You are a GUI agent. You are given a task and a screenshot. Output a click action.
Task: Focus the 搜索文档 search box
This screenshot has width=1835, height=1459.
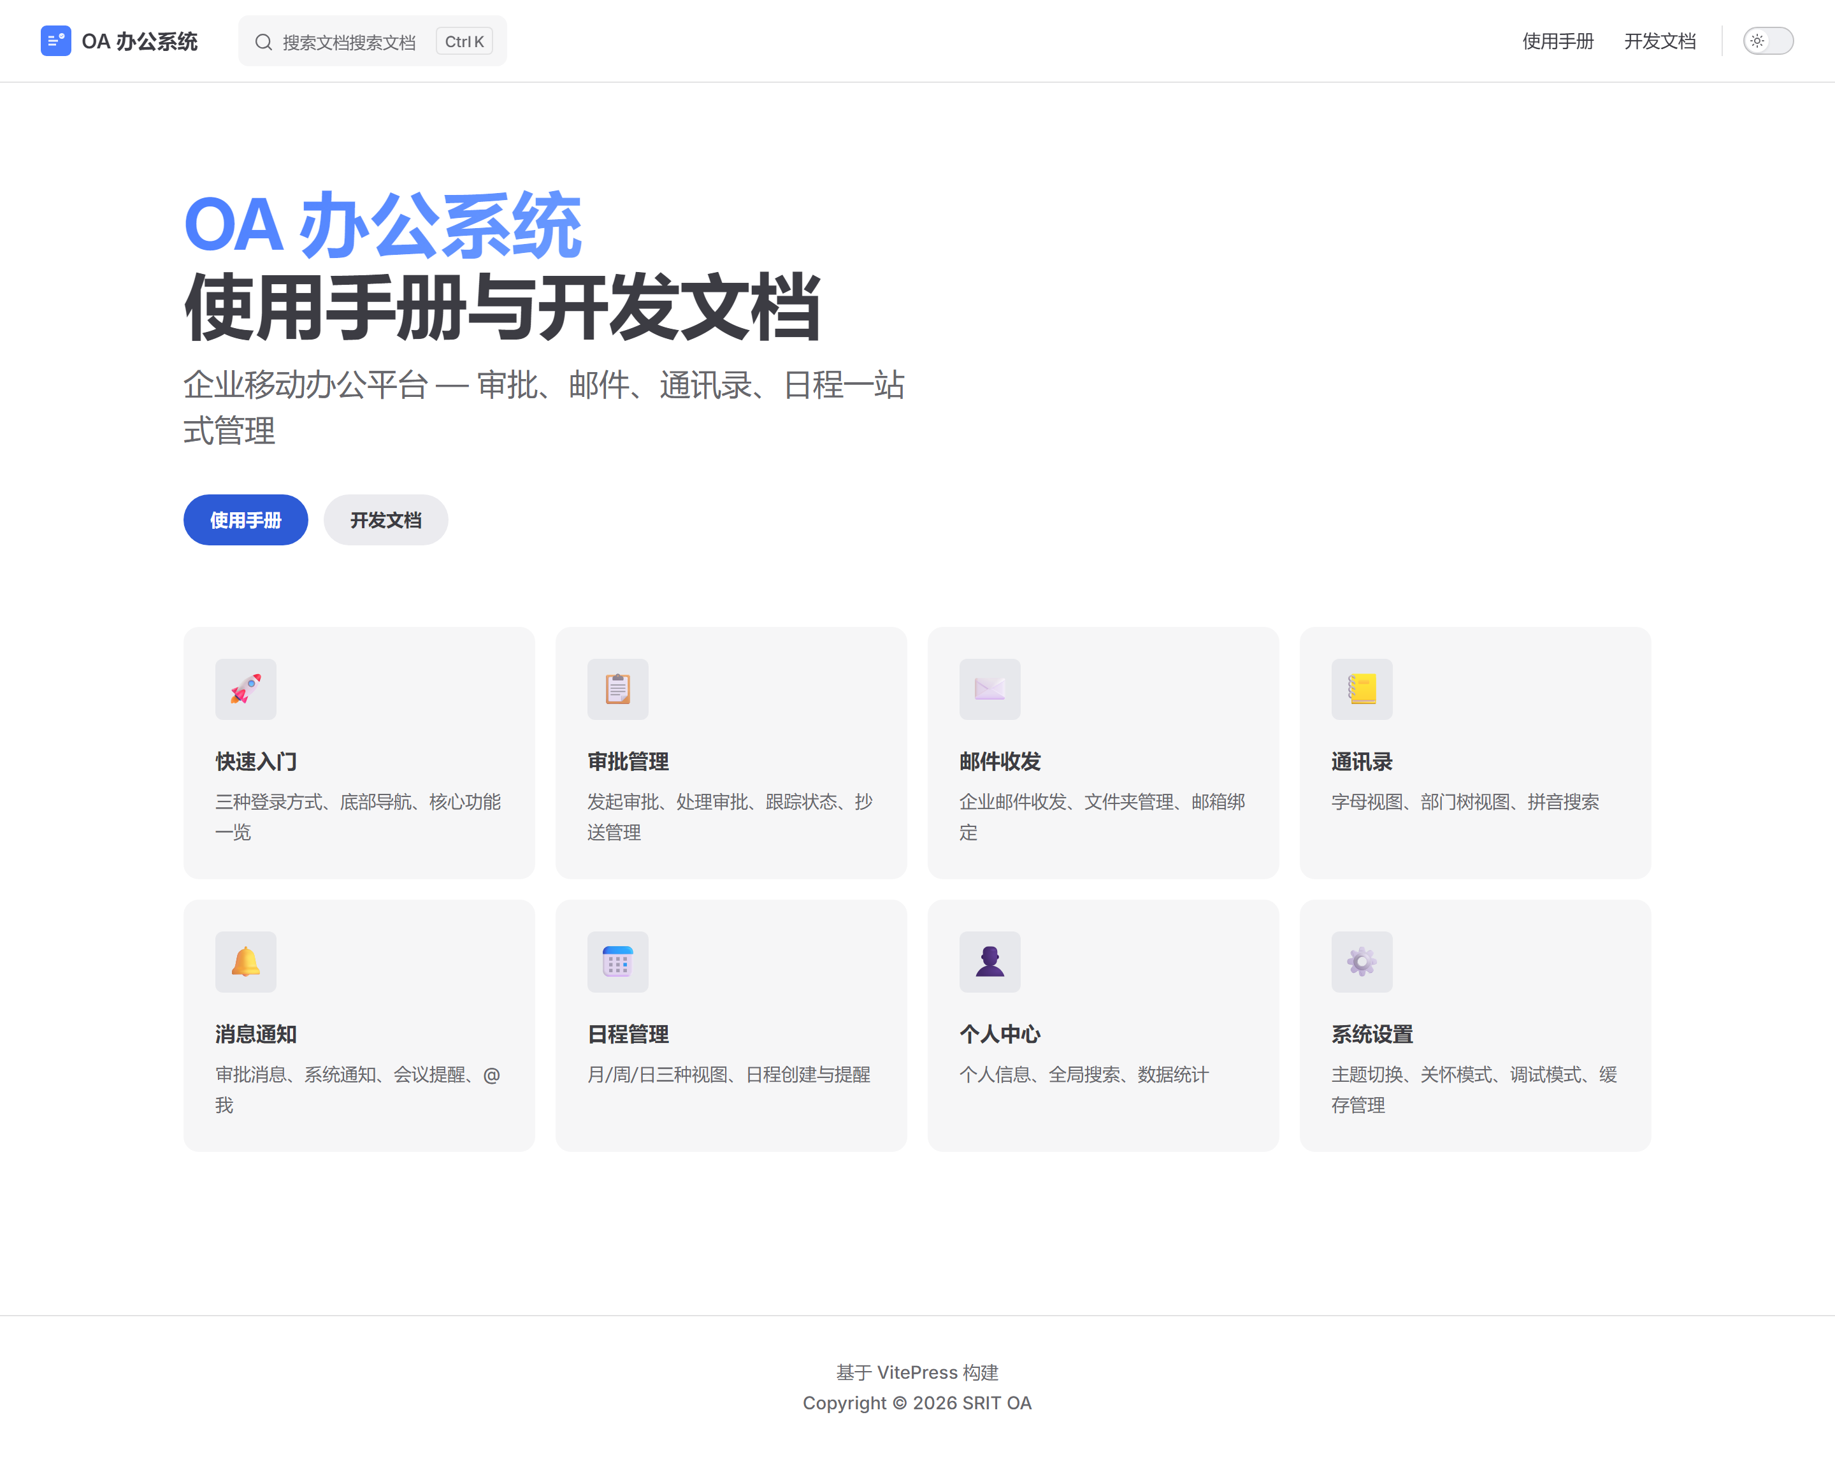(373, 41)
